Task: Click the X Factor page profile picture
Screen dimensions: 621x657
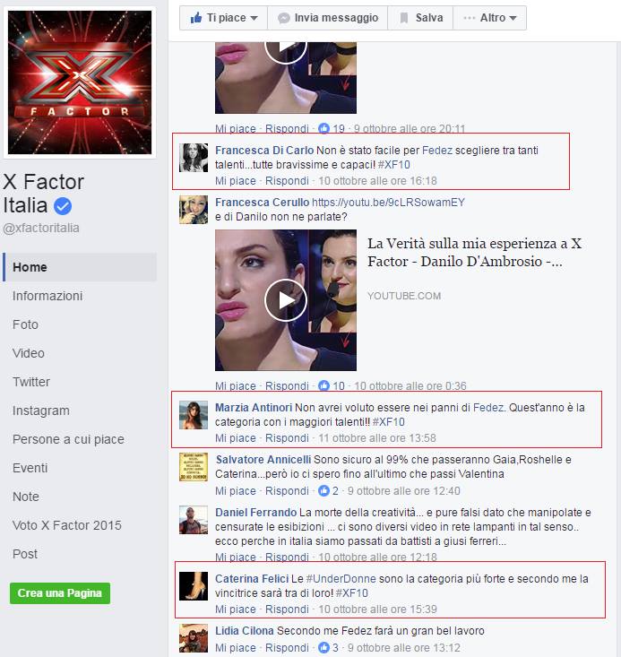Action: click(80, 82)
